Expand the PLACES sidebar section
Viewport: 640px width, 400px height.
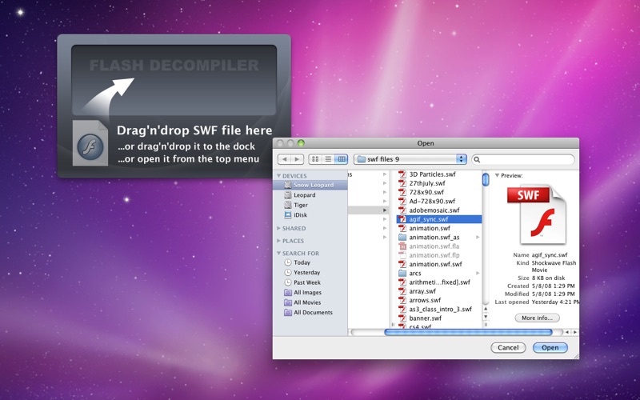tap(278, 241)
